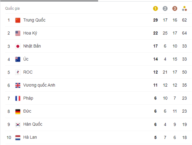The width and height of the screenshot is (192, 145).
Task: Click the Germany flag icon
Action: [x=18, y=111]
